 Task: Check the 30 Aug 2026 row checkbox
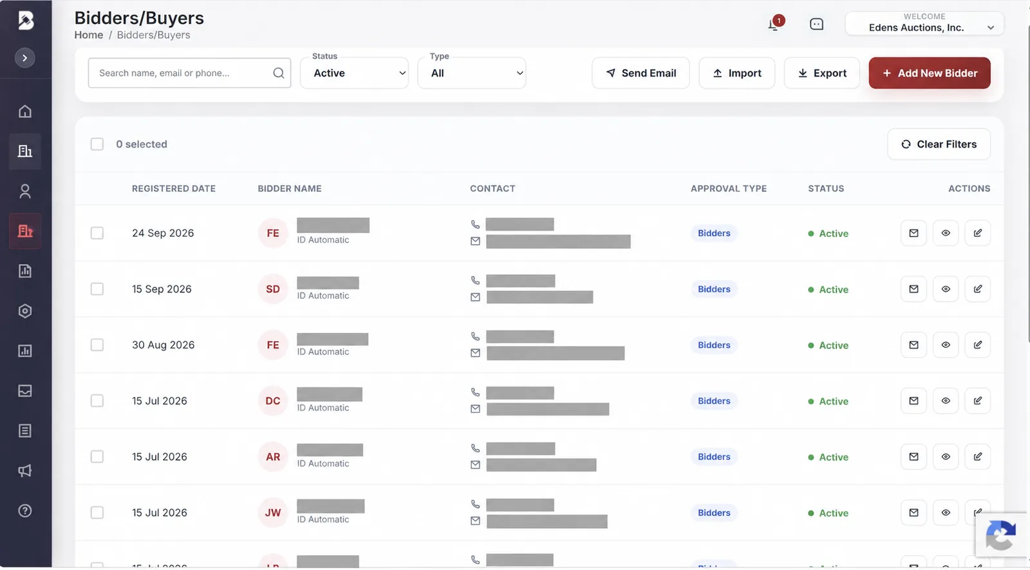(x=97, y=345)
